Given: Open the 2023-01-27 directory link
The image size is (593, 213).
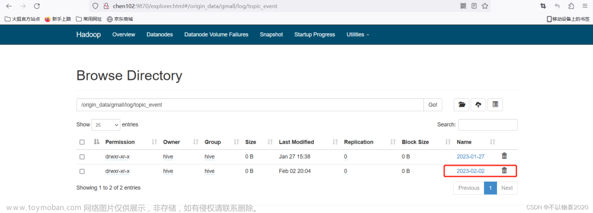Looking at the screenshot, I should point(470,157).
